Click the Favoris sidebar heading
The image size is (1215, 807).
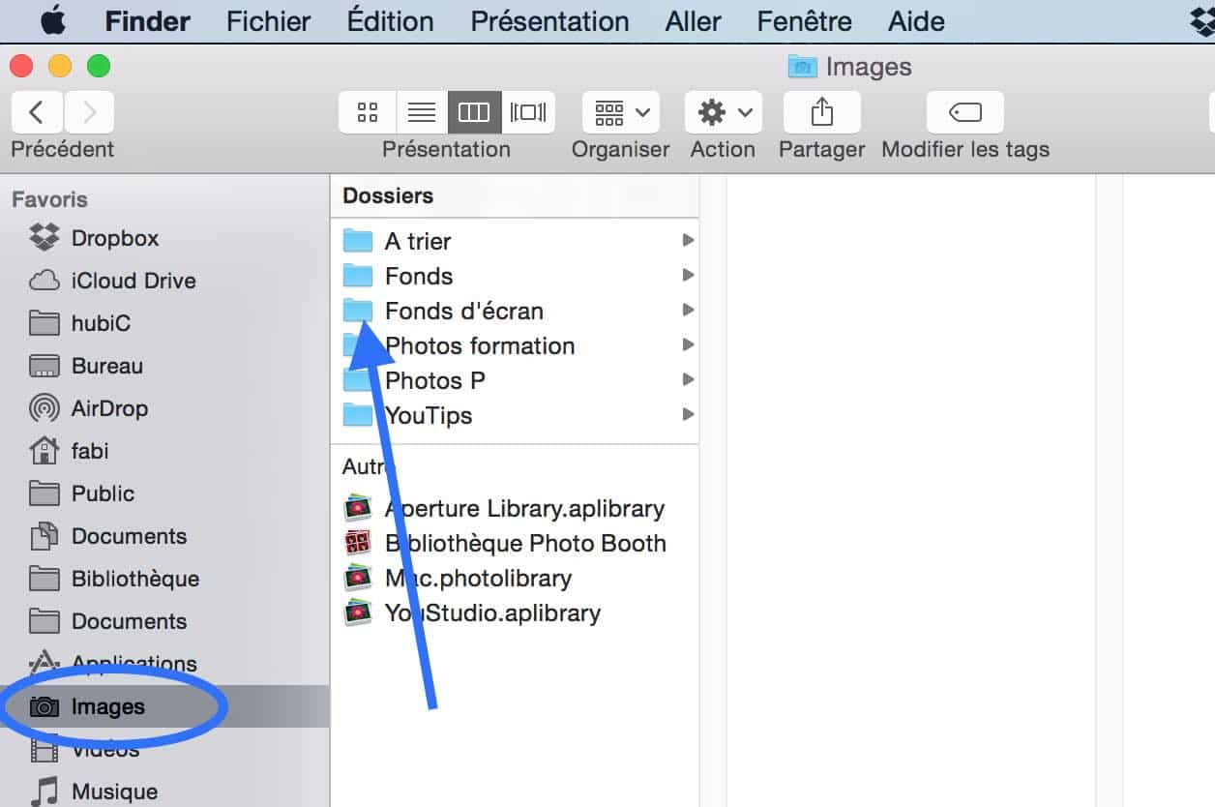(49, 199)
